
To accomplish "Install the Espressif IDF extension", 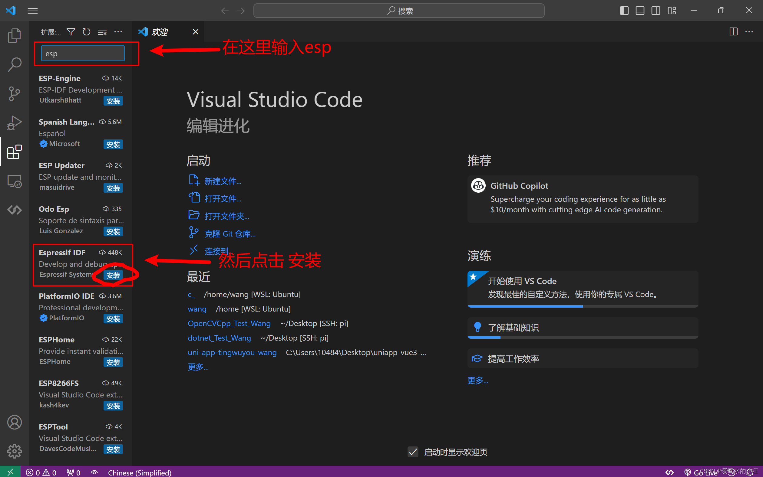I will [113, 275].
